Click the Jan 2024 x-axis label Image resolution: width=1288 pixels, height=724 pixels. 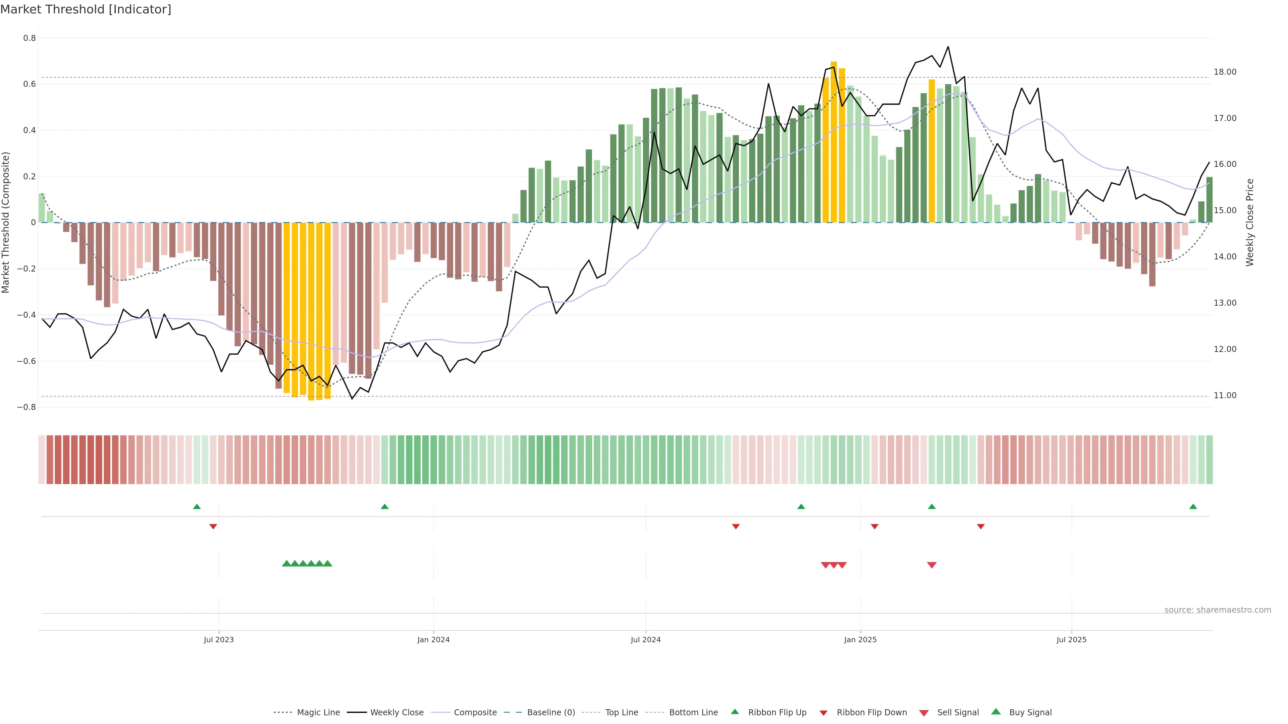(x=433, y=640)
